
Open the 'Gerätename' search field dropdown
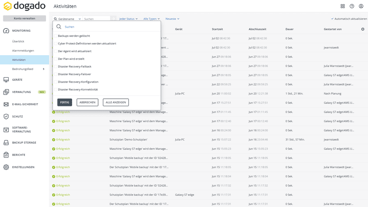pos(67,19)
